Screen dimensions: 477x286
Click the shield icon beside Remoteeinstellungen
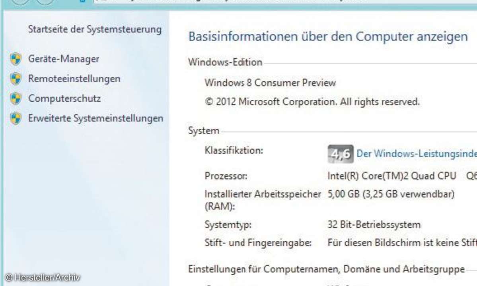(16, 79)
